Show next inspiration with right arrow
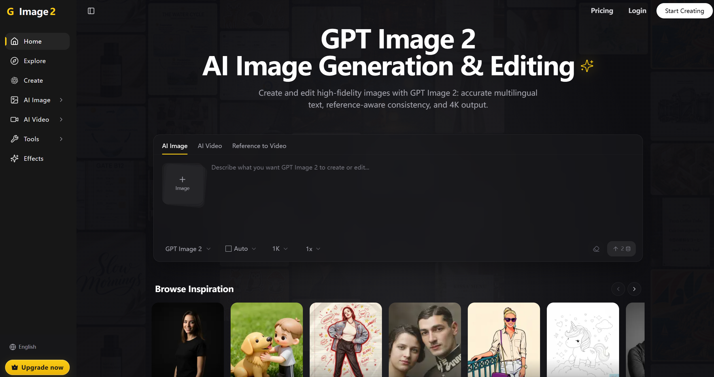The height and width of the screenshot is (377, 714). pyautogui.click(x=634, y=289)
